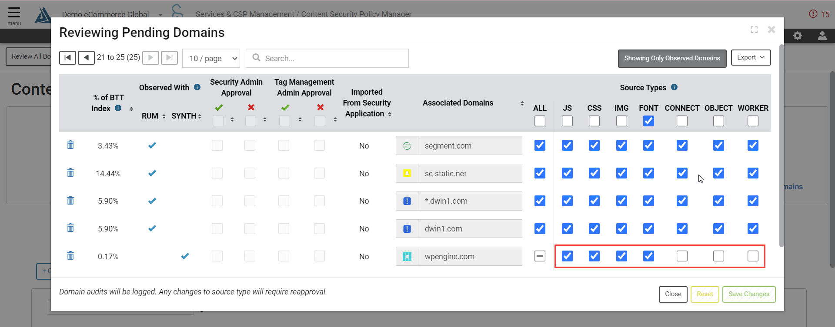835x327 pixels.
Task: Uncheck the ALL checkbox for segment.com
Action: tap(540, 145)
